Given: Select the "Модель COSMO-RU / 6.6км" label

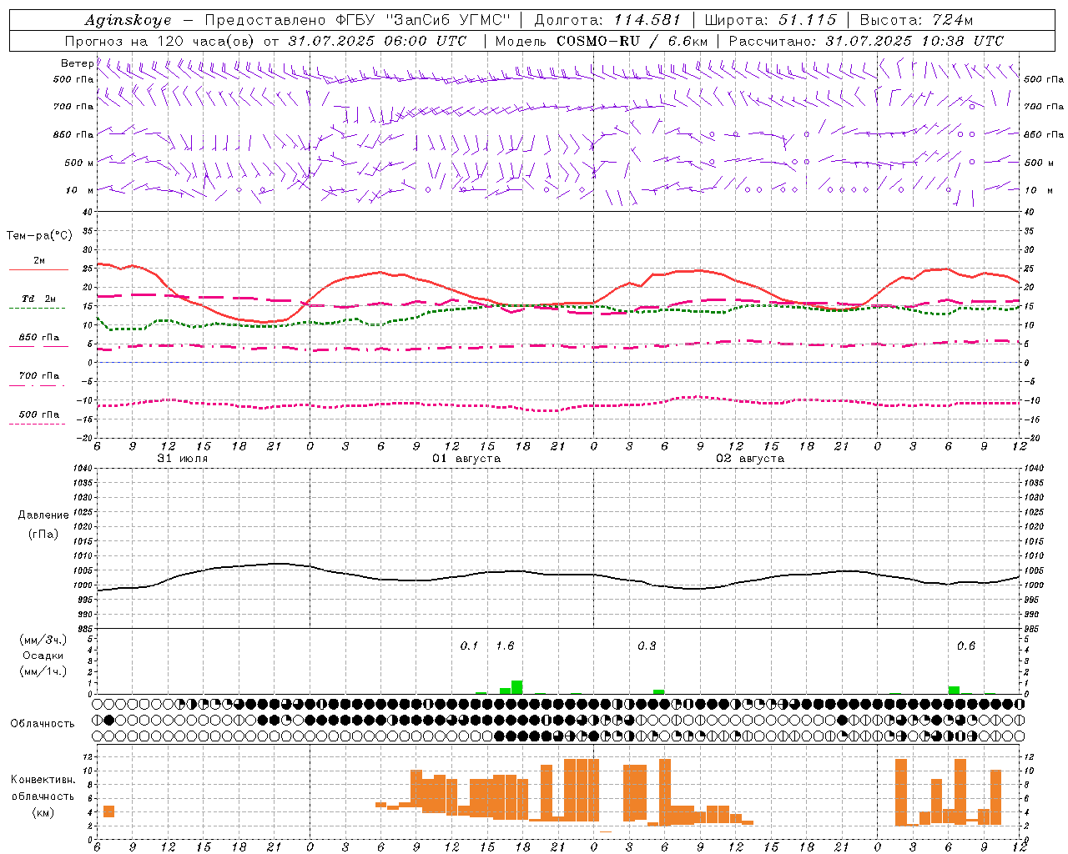Looking at the screenshot, I should 601,41.
